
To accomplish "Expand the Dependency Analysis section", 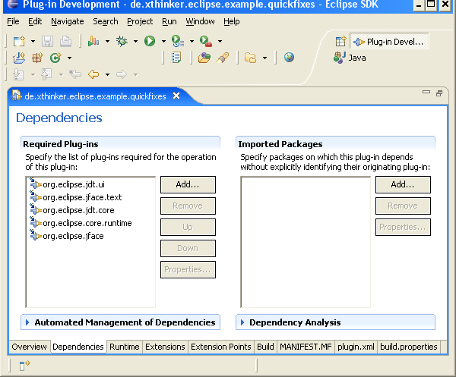I will pyautogui.click(x=335, y=322).
